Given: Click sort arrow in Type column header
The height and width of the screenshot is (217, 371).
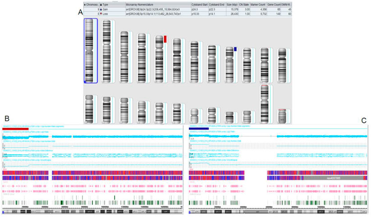Looking at the screenshot, I should pos(101,5).
